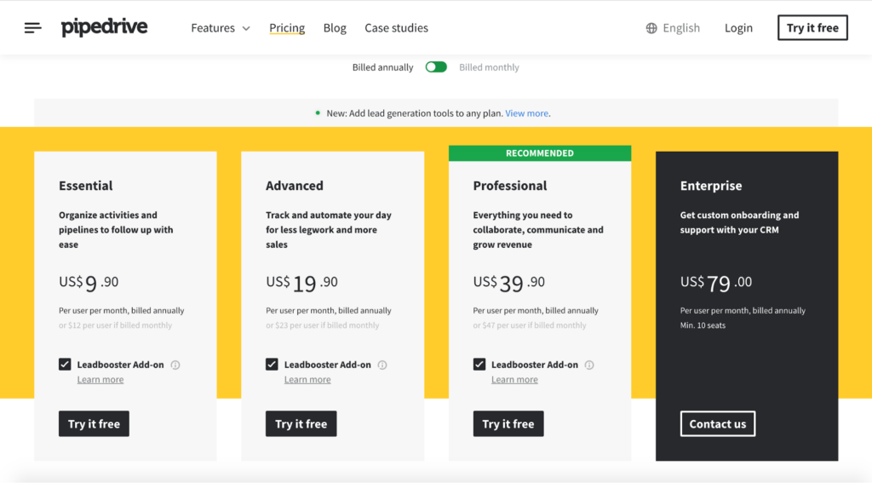Screen dimensions: 872x483
Task: Follow the View more link
Action: pos(526,113)
